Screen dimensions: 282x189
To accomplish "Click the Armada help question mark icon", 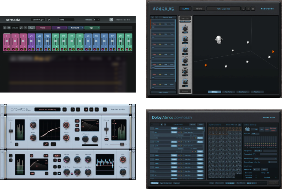I will [x=111, y=20].
